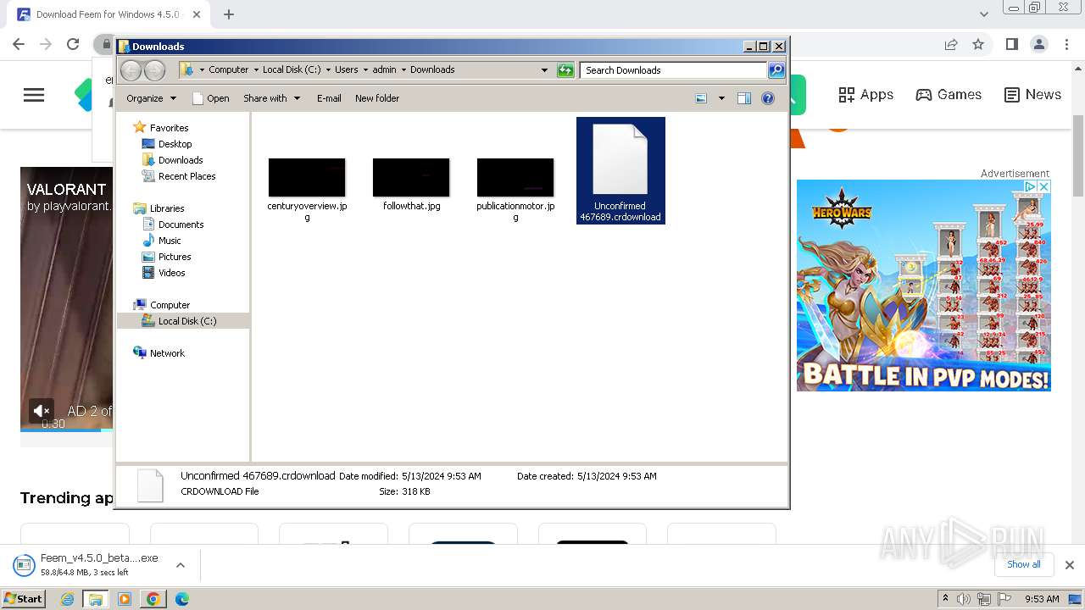Click admin in the address breadcrumb
This screenshot has width=1085, height=610.
(384, 69)
